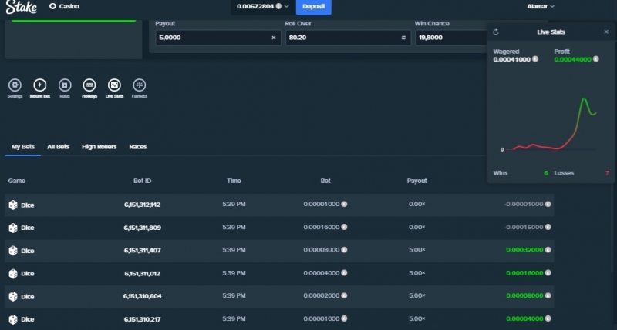Open bet ID 6,151,311,012

pos(142,274)
